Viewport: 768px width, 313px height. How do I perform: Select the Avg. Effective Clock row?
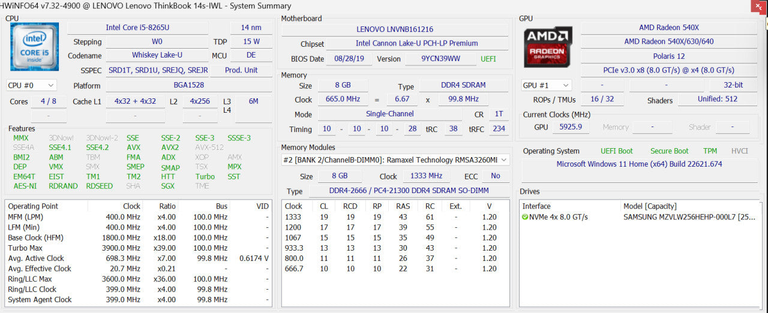point(138,269)
